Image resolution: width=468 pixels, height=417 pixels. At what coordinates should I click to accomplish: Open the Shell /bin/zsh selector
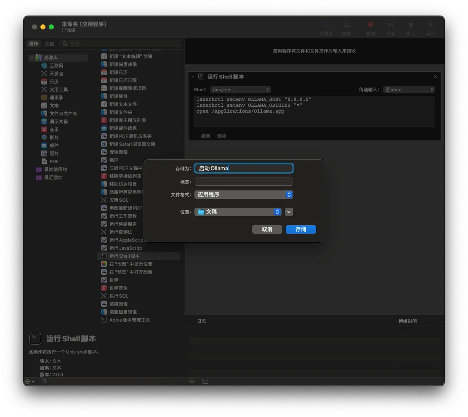point(241,90)
